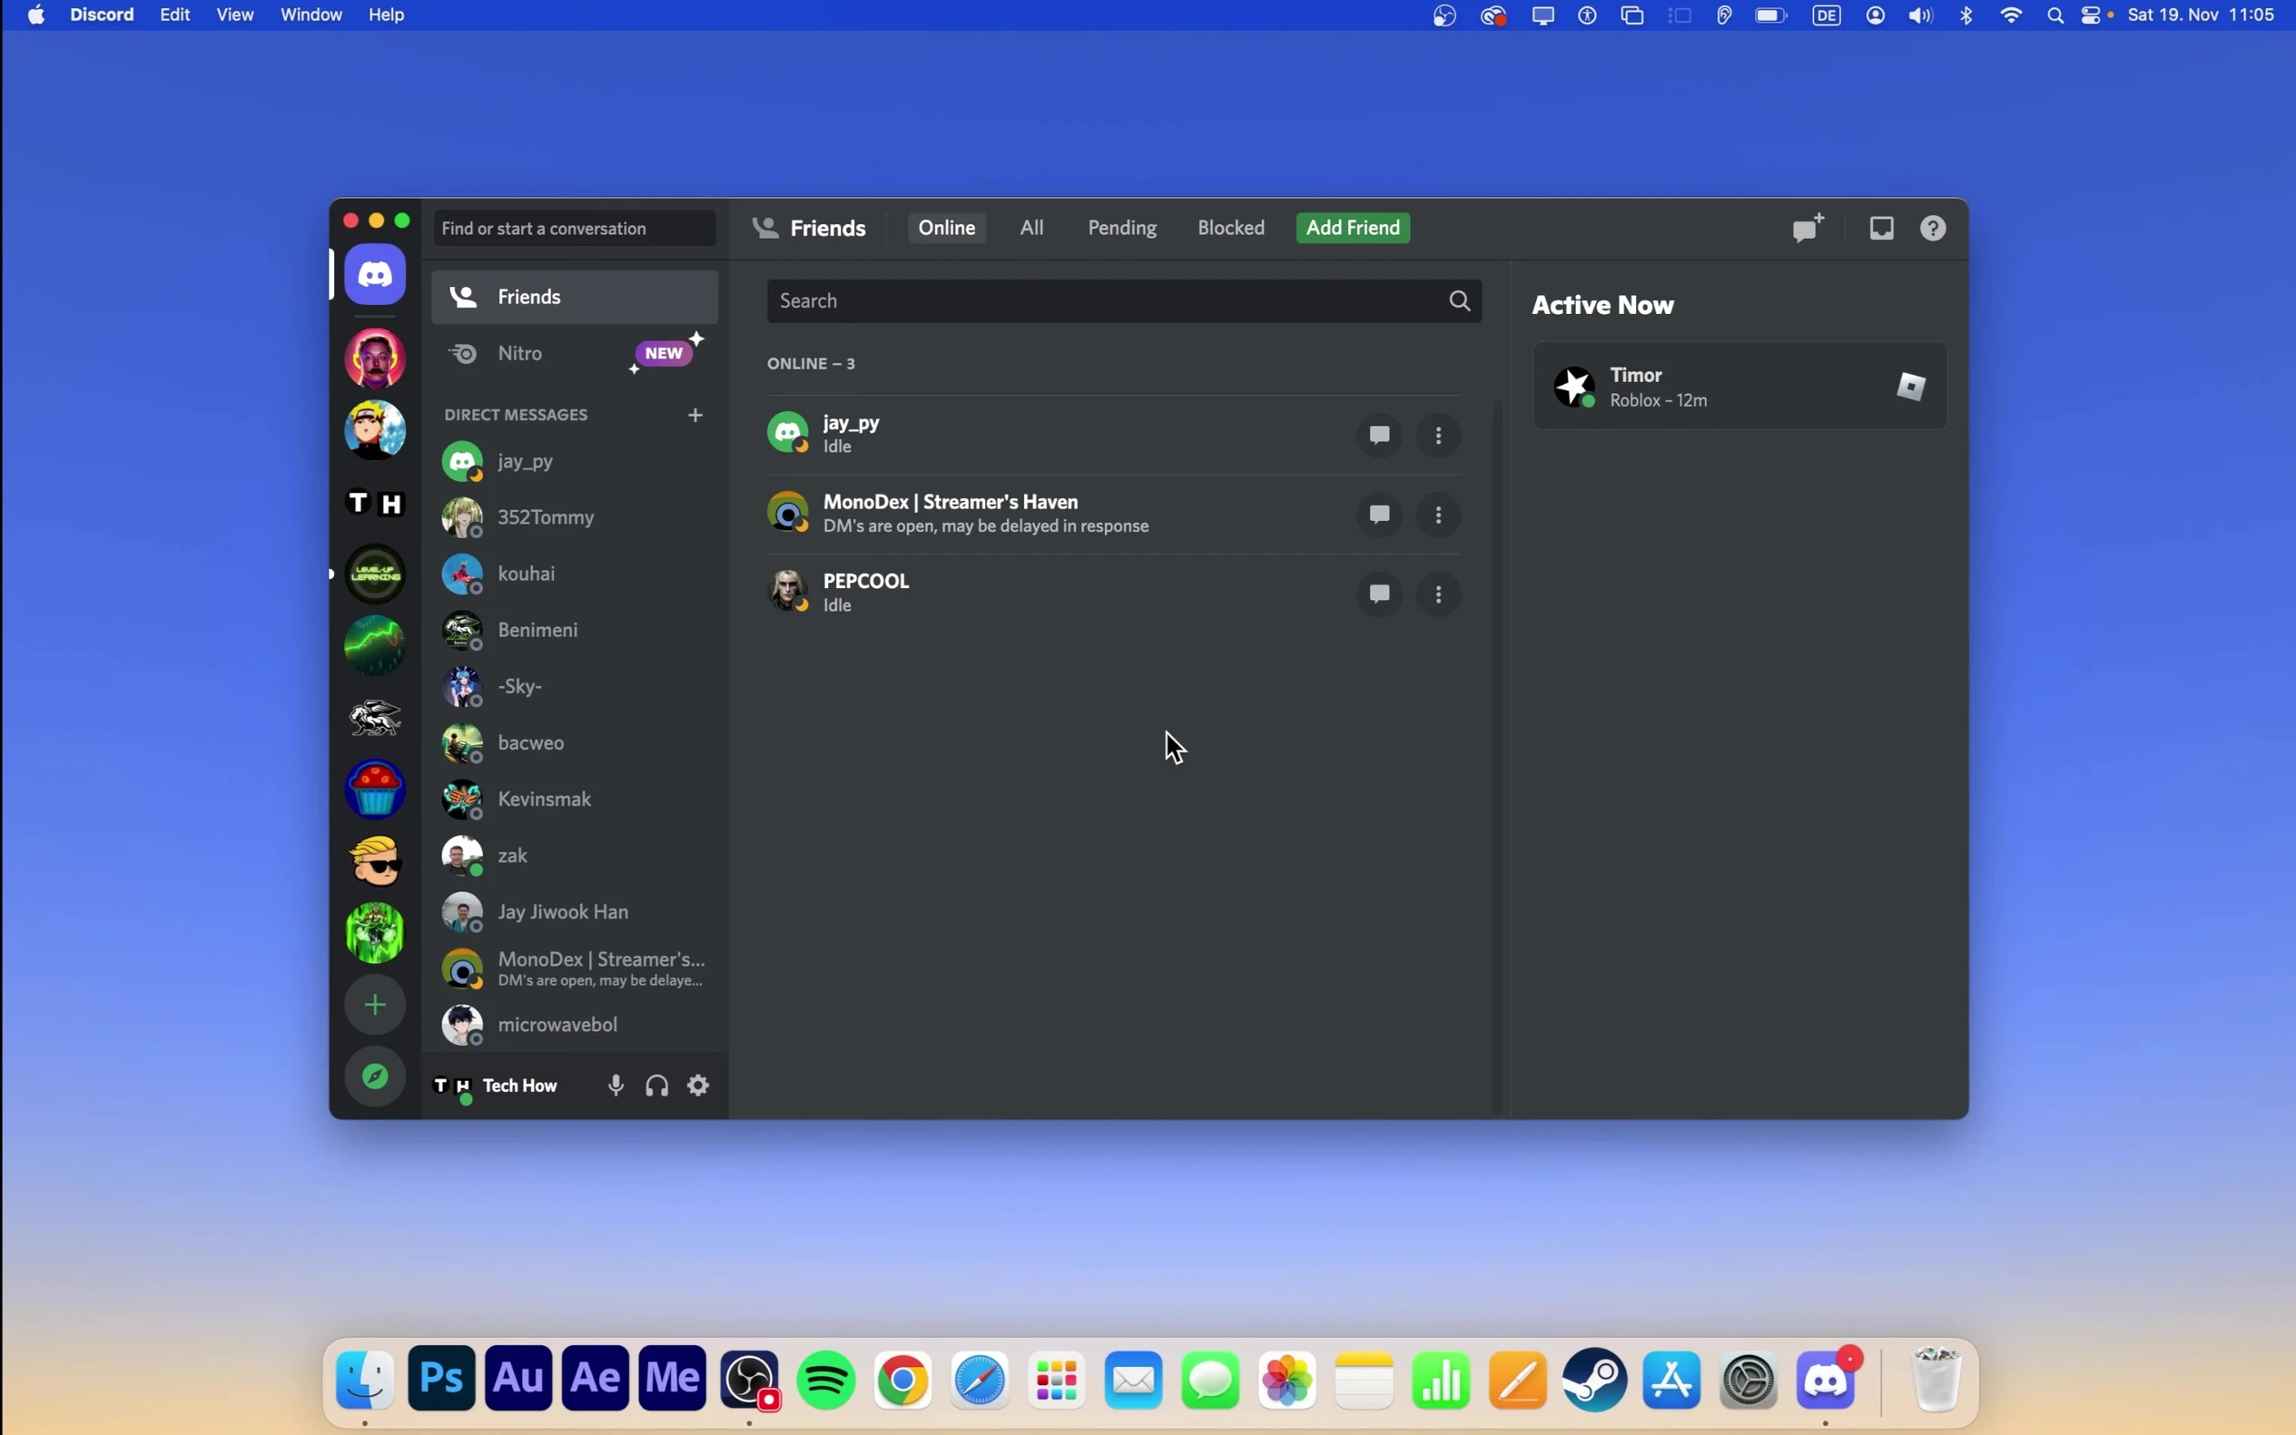2296x1435 pixels.
Task: Open direct message with Benimeni
Action: (x=576, y=630)
